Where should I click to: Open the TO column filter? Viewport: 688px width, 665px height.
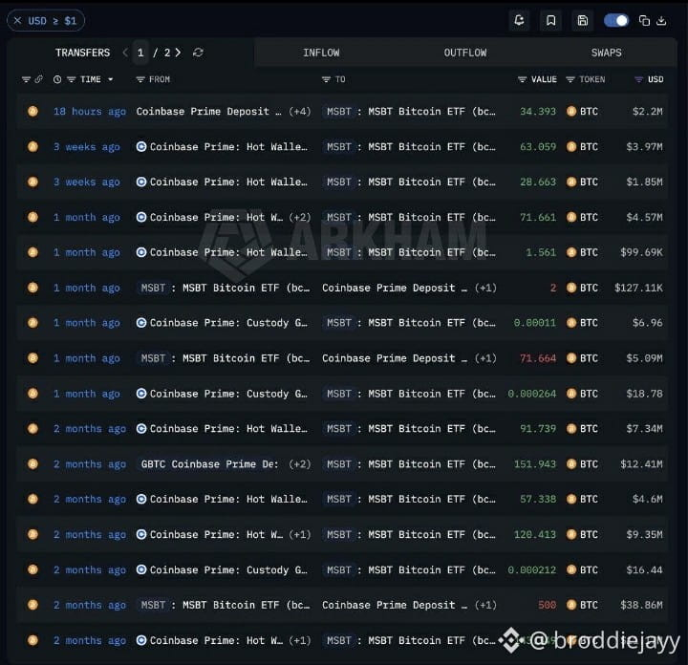coord(326,79)
